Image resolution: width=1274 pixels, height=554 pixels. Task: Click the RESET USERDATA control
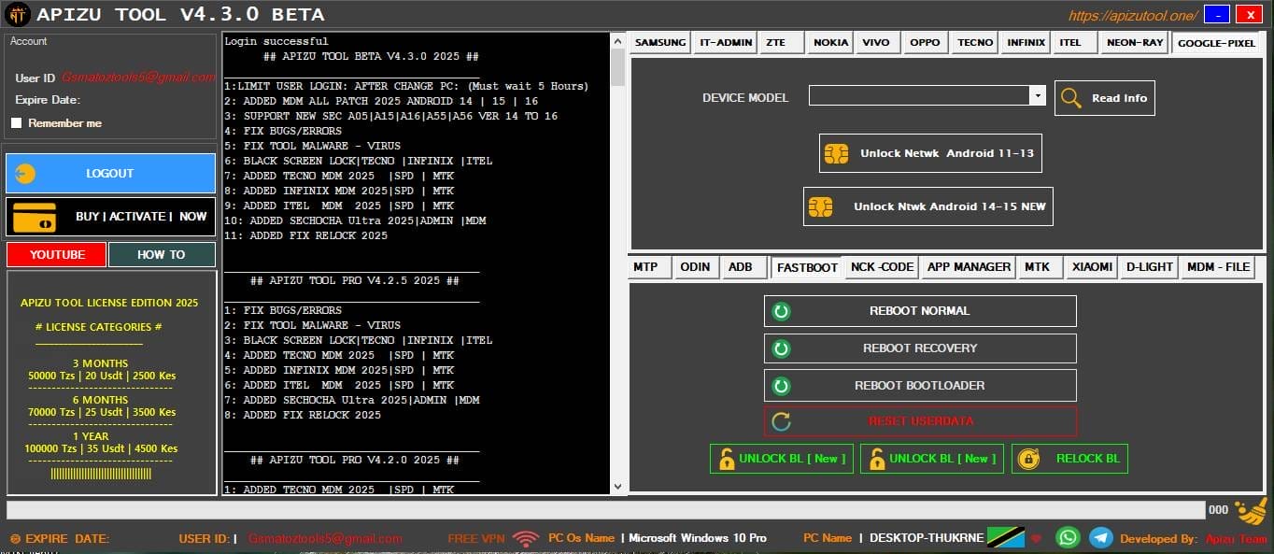click(919, 421)
